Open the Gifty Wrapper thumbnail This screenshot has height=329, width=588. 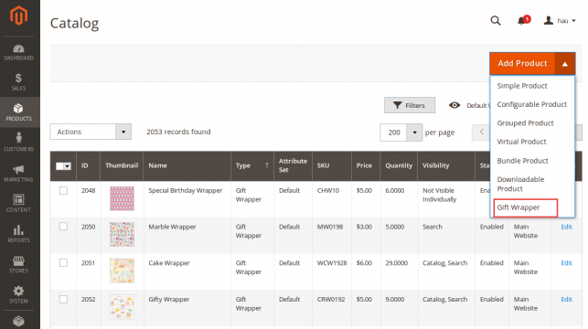[x=122, y=307]
